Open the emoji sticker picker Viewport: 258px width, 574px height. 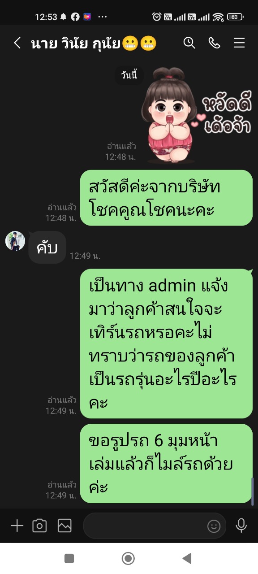click(214, 526)
